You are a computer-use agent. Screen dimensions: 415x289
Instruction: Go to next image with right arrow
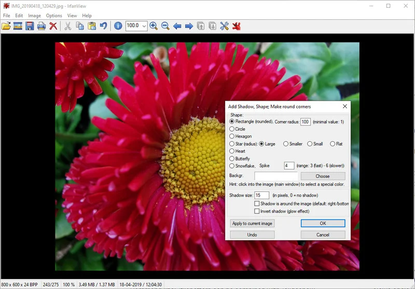point(189,26)
